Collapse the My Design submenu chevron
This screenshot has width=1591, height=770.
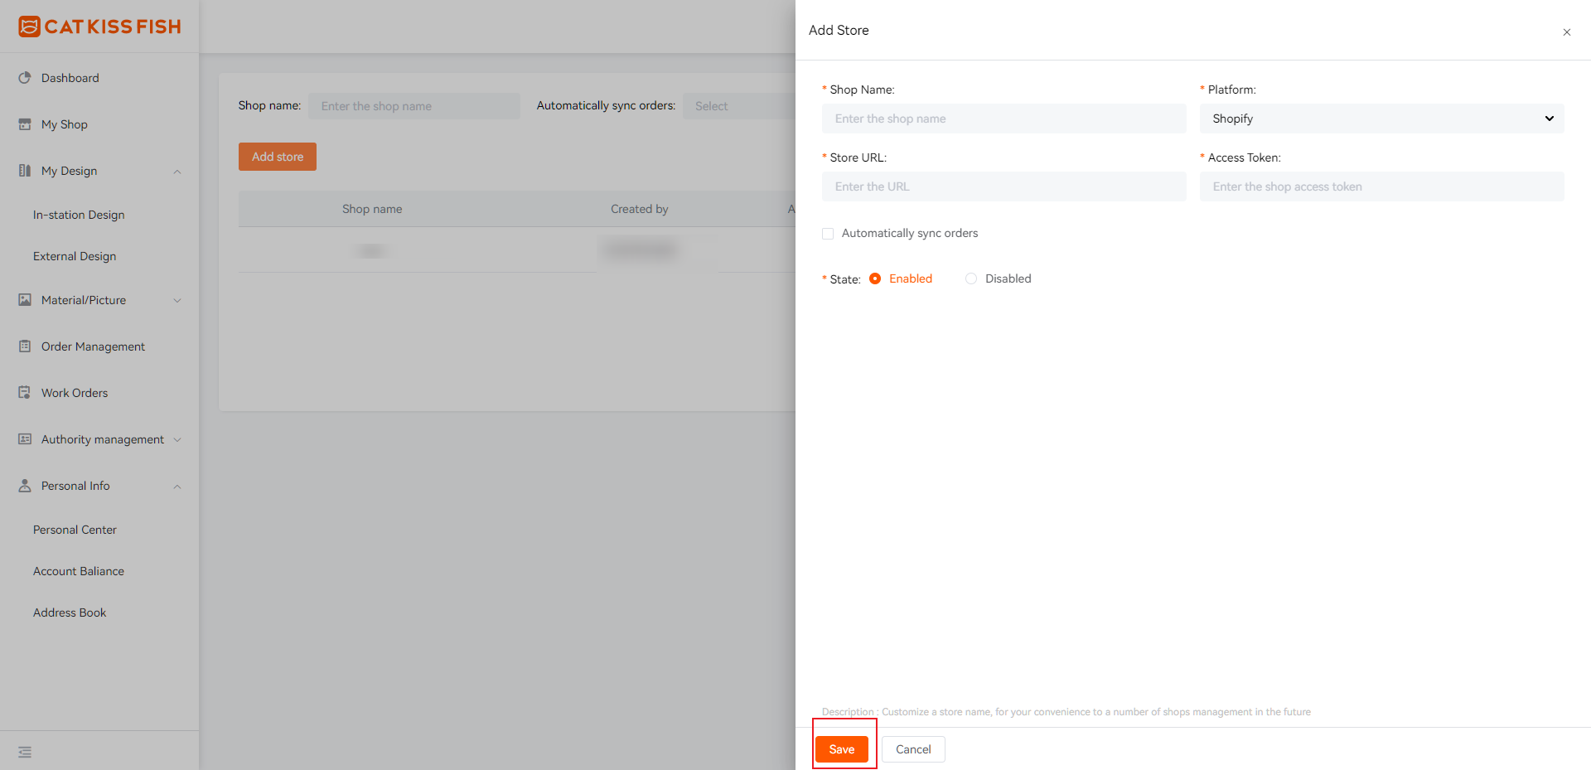177,172
